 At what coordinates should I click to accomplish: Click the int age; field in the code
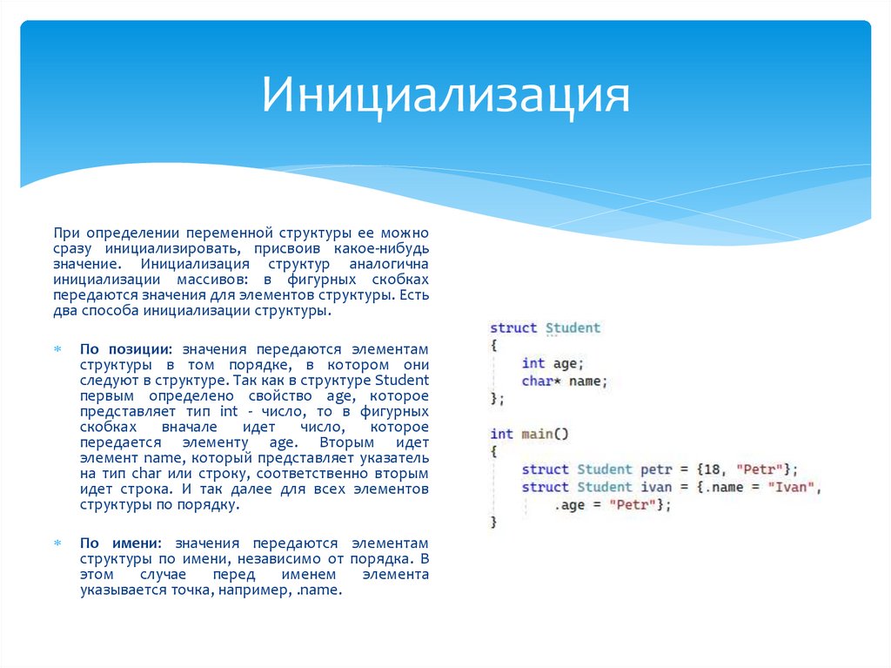click(553, 362)
